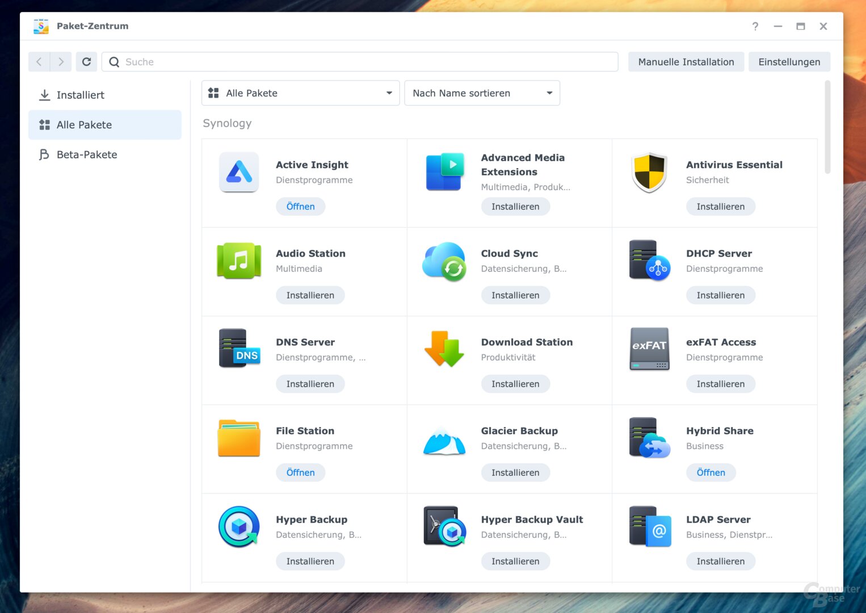The image size is (866, 613).
Task: Click the Hyper Backup icon
Action: point(239,526)
